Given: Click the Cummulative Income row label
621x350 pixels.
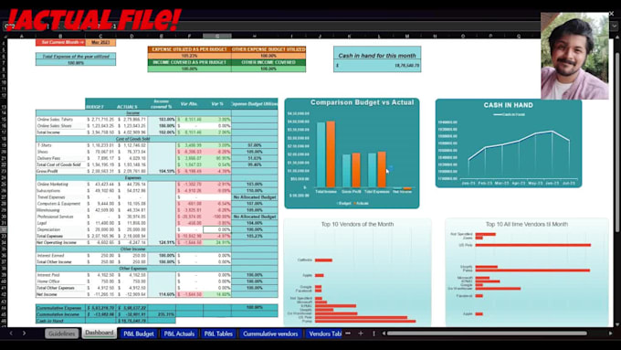Looking at the screenshot, I should [58, 314].
